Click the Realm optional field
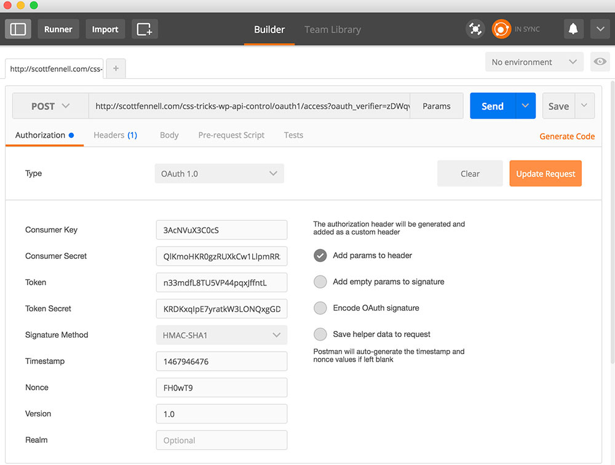The width and height of the screenshot is (615, 465). [221, 440]
